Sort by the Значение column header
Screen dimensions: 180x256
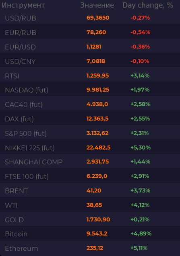click(x=97, y=5)
